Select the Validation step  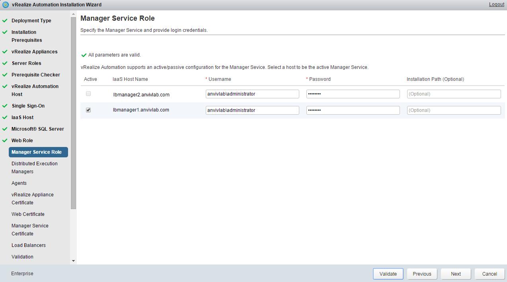[x=22, y=257]
